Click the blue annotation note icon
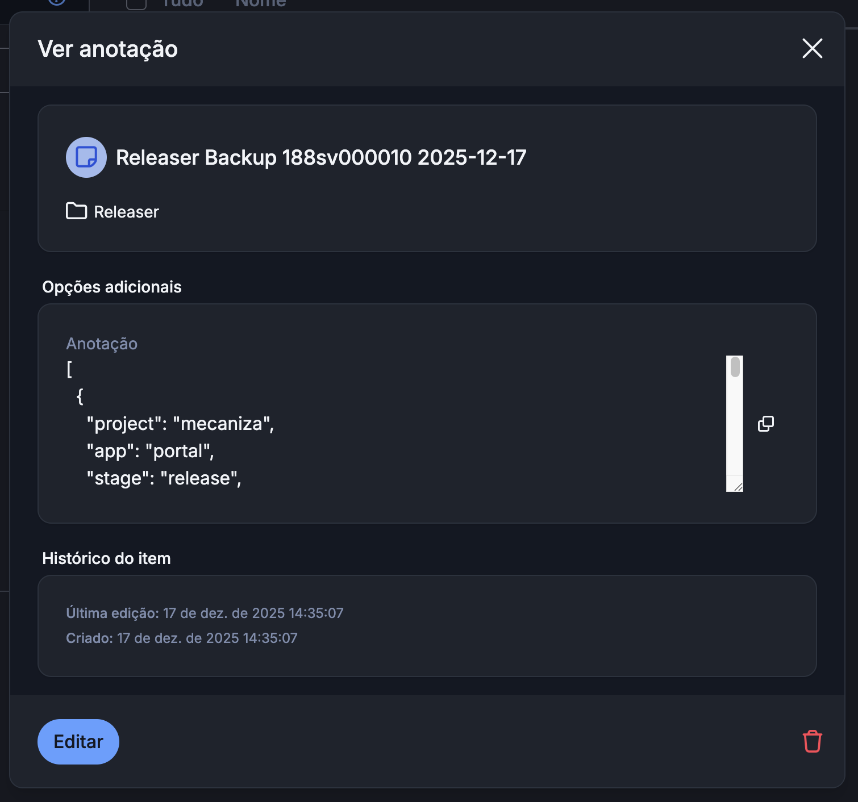Screen dimensions: 858x802 pyautogui.click(x=86, y=157)
